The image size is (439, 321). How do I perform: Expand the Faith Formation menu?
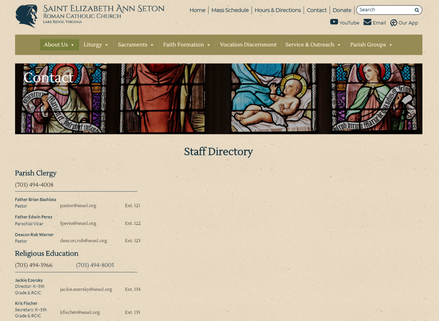[187, 45]
